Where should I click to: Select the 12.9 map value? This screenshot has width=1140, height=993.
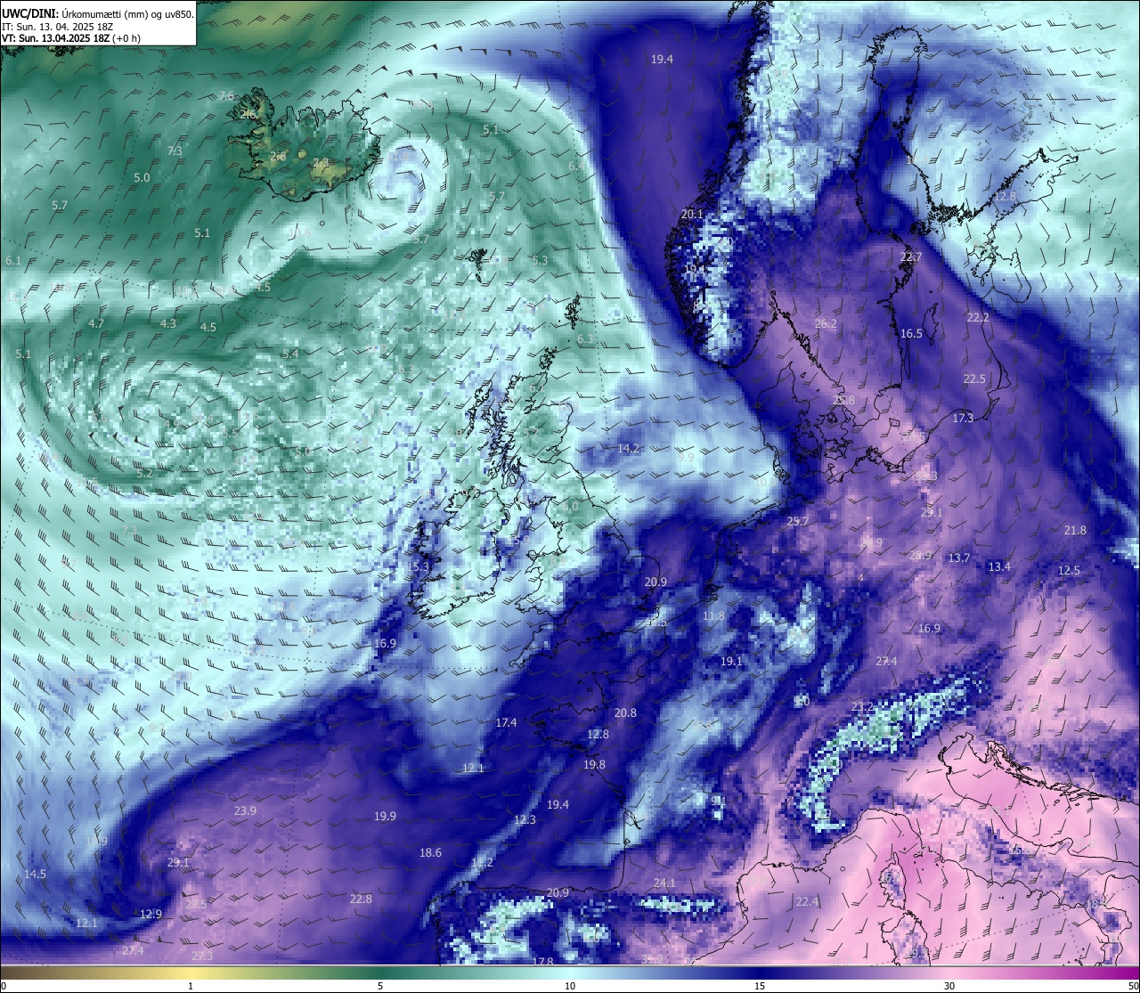[x=151, y=915]
